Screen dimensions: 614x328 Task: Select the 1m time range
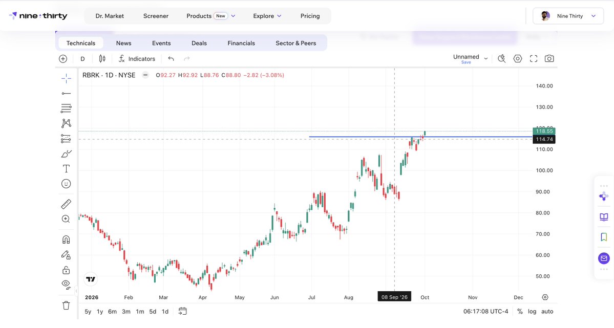pyautogui.click(x=140, y=312)
